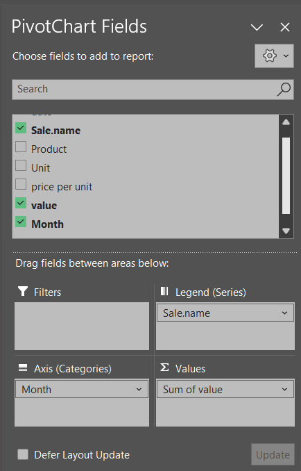301x471 pixels.
Task: Check the Product field checkbox
Action: [21, 147]
